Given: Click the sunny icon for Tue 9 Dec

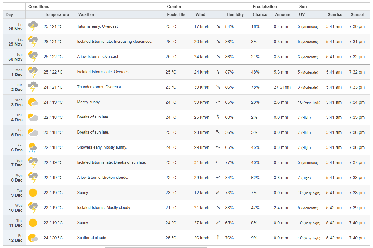Looking at the screenshot, I should [33, 193].
